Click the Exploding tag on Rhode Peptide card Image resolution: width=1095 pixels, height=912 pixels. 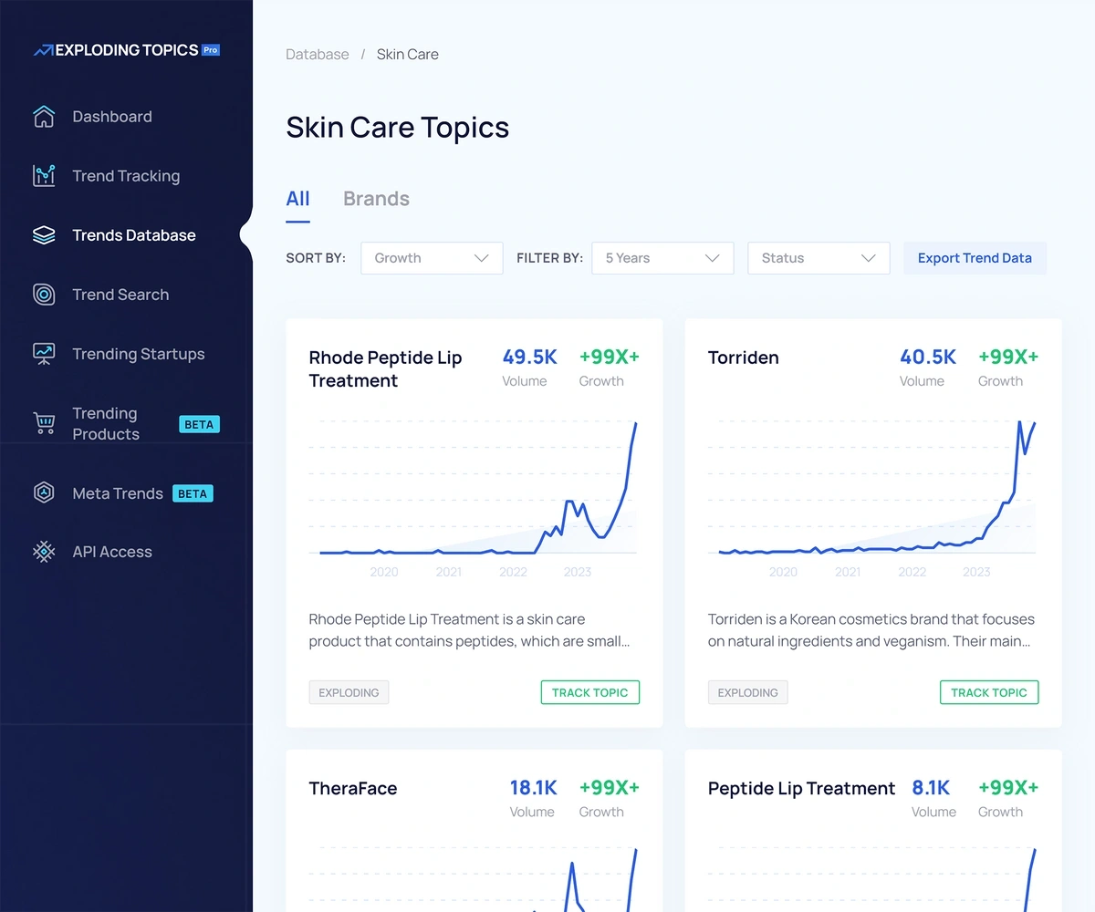pos(349,692)
